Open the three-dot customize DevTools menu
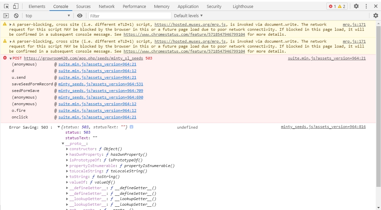The height and width of the screenshot is (210, 381). click(366, 6)
